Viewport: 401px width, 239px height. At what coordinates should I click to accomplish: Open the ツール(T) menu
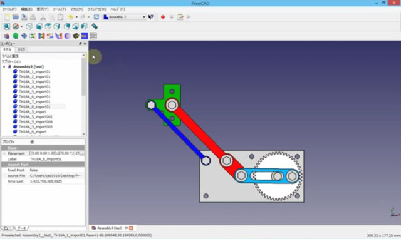60,9
